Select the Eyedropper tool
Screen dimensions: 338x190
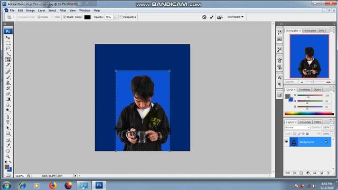[8, 146]
